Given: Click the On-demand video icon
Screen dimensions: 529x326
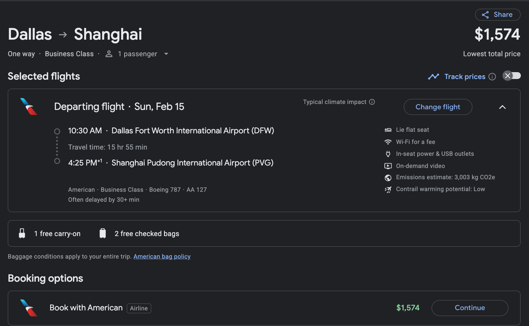Looking at the screenshot, I should (388, 166).
